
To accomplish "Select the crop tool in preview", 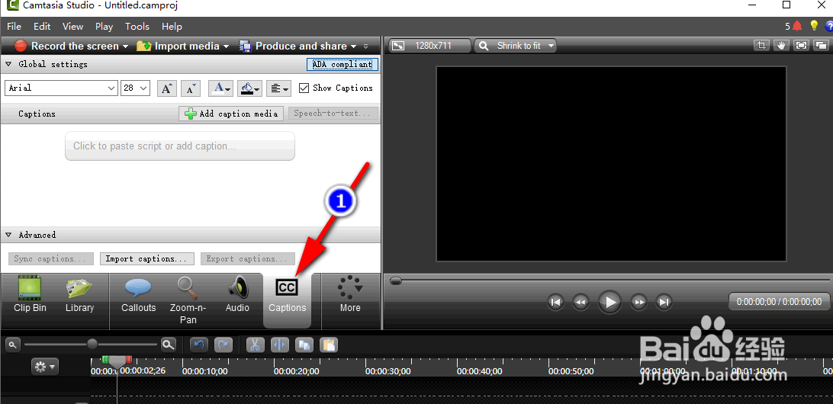I will click(x=761, y=46).
